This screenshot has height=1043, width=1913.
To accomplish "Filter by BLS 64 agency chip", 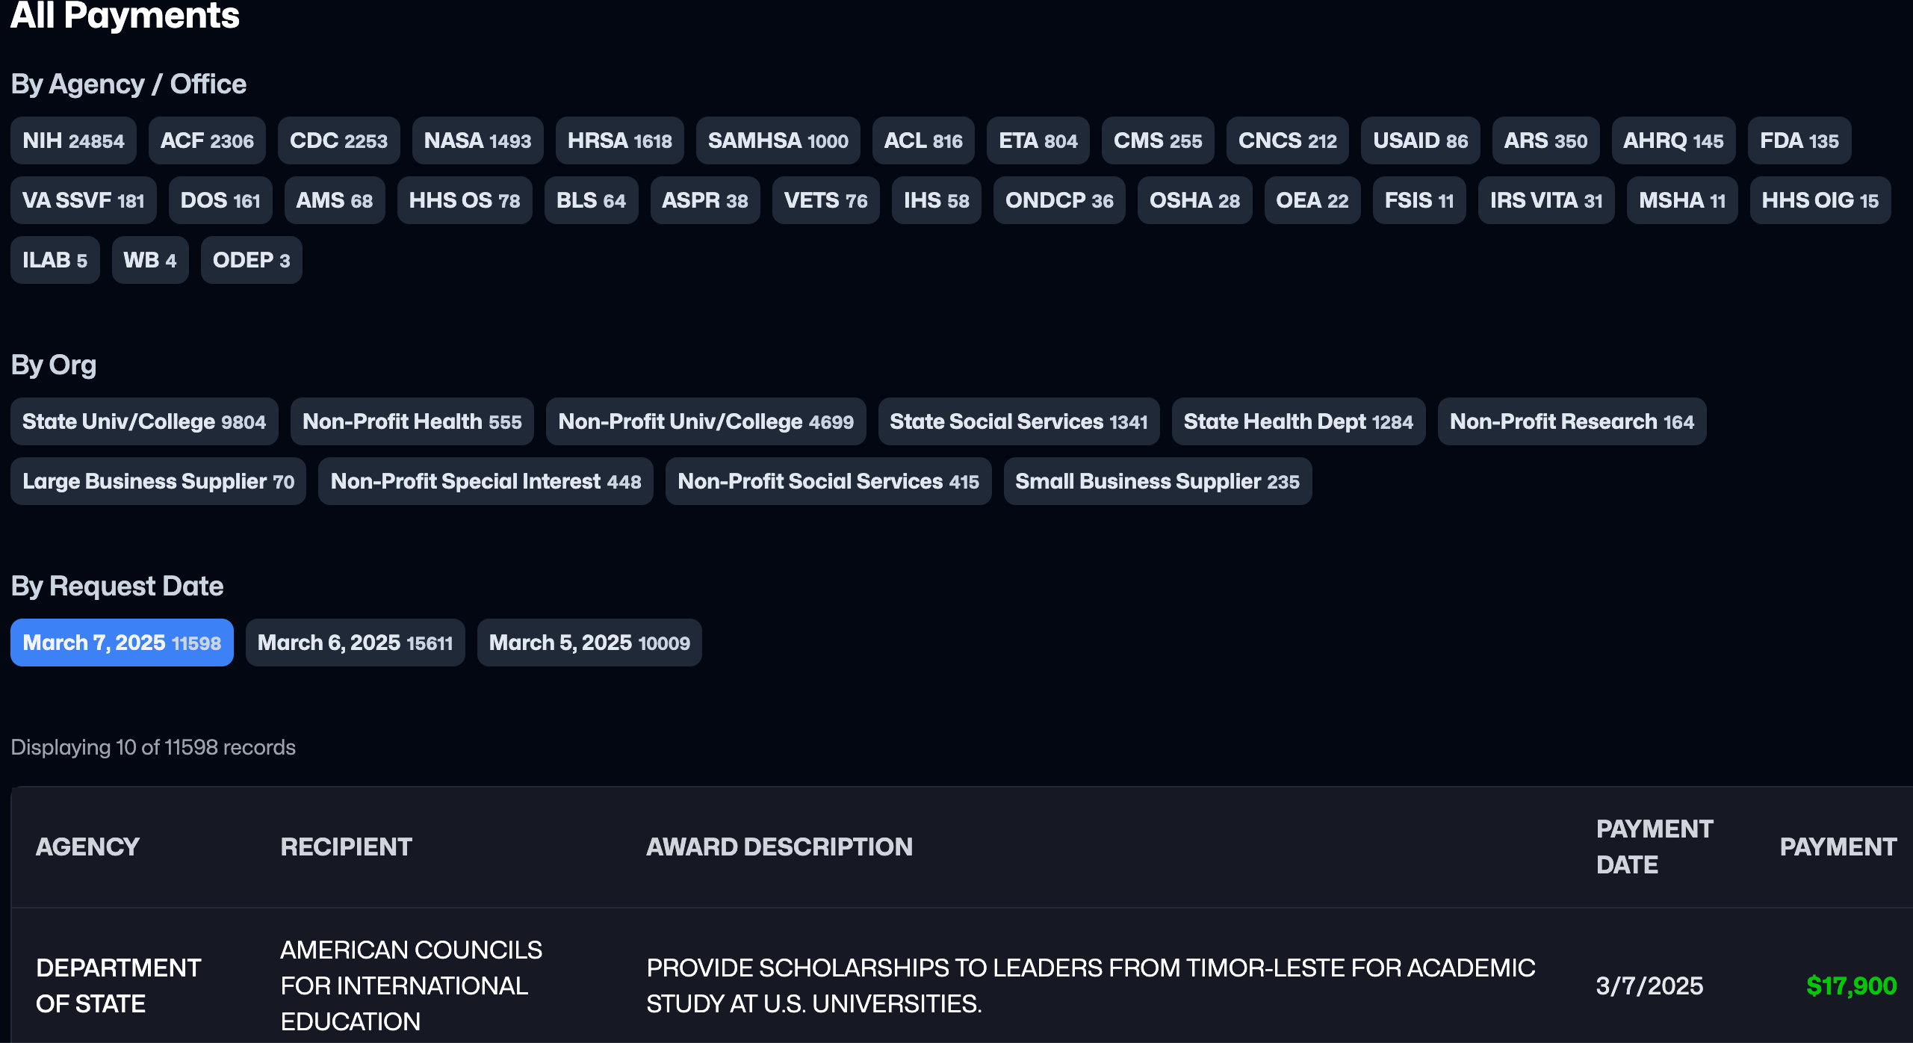I will 591,200.
